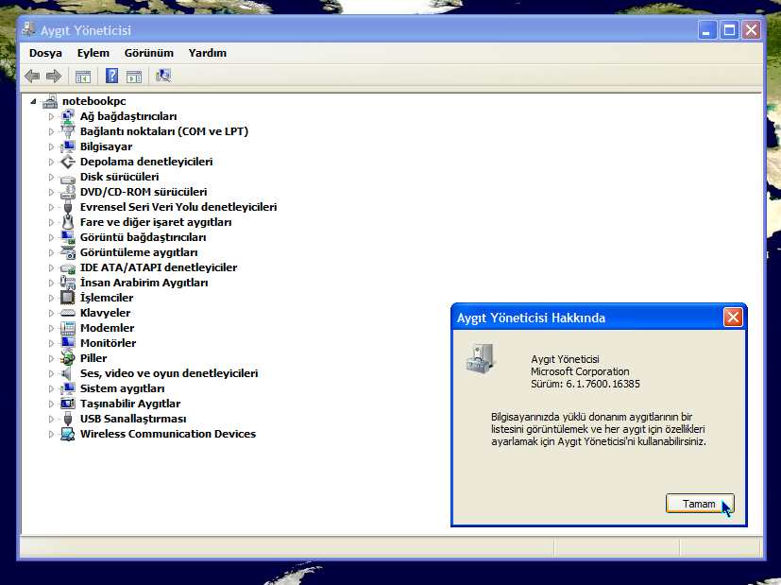Click the Aygıt Yöneticisi title bar icon

(28, 29)
